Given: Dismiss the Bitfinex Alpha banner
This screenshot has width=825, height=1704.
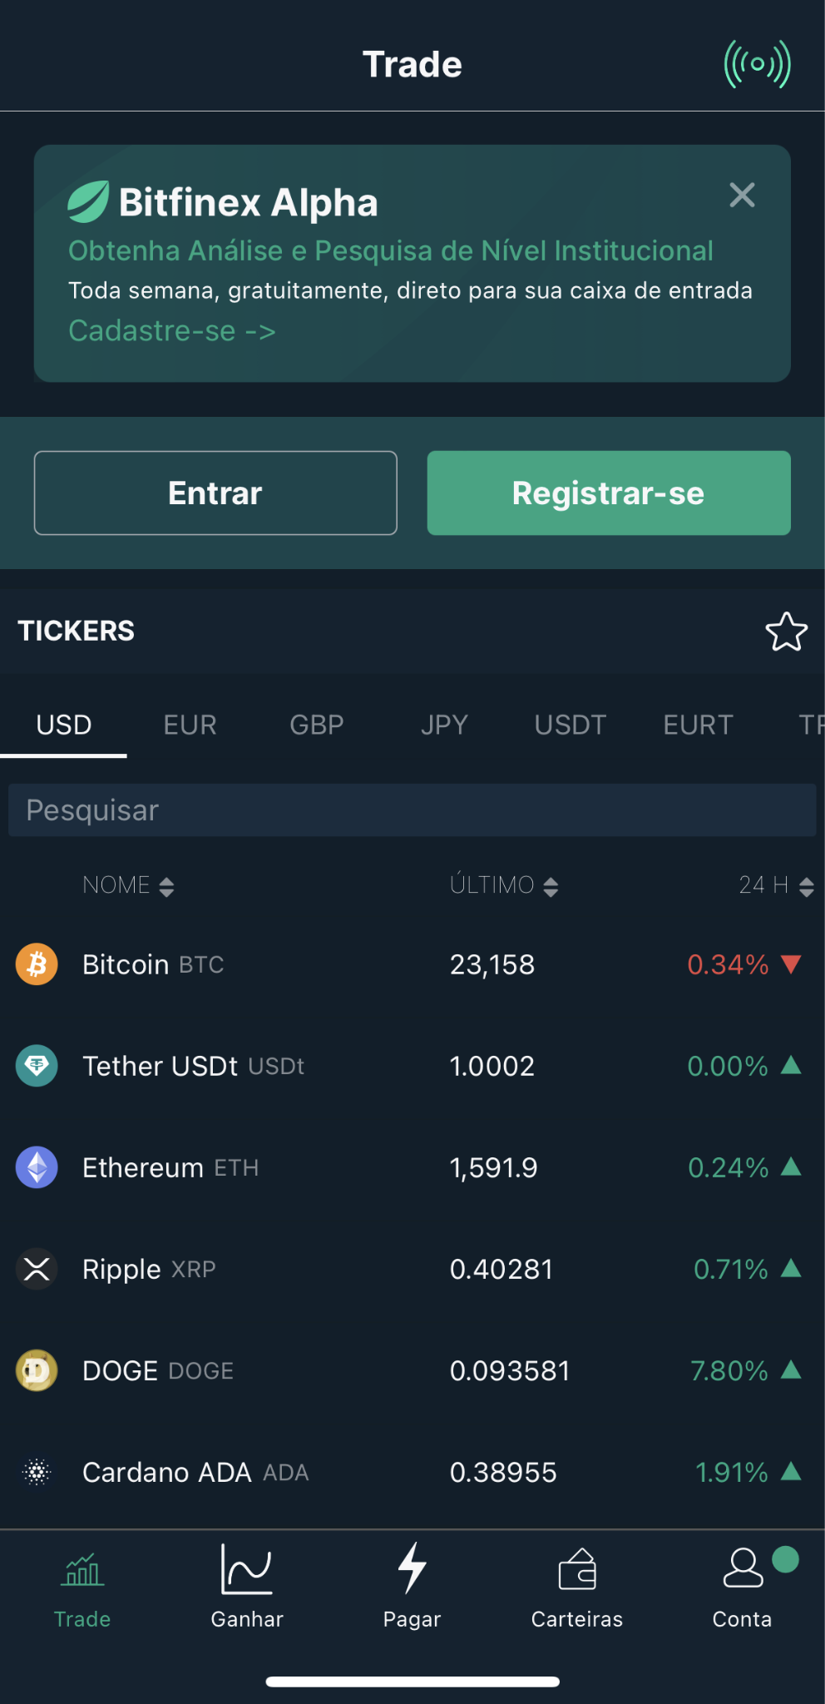Looking at the screenshot, I should tap(742, 195).
